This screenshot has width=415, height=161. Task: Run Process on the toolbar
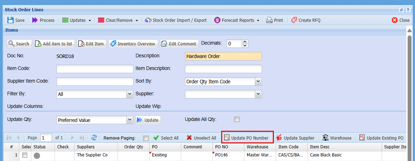pos(43,20)
